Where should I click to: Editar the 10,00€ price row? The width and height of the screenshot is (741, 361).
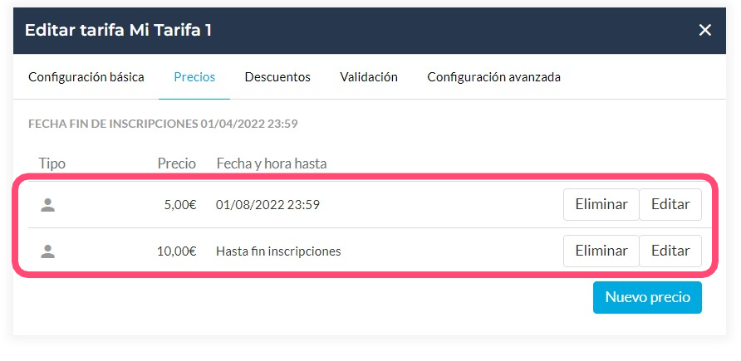(x=670, y=251)
